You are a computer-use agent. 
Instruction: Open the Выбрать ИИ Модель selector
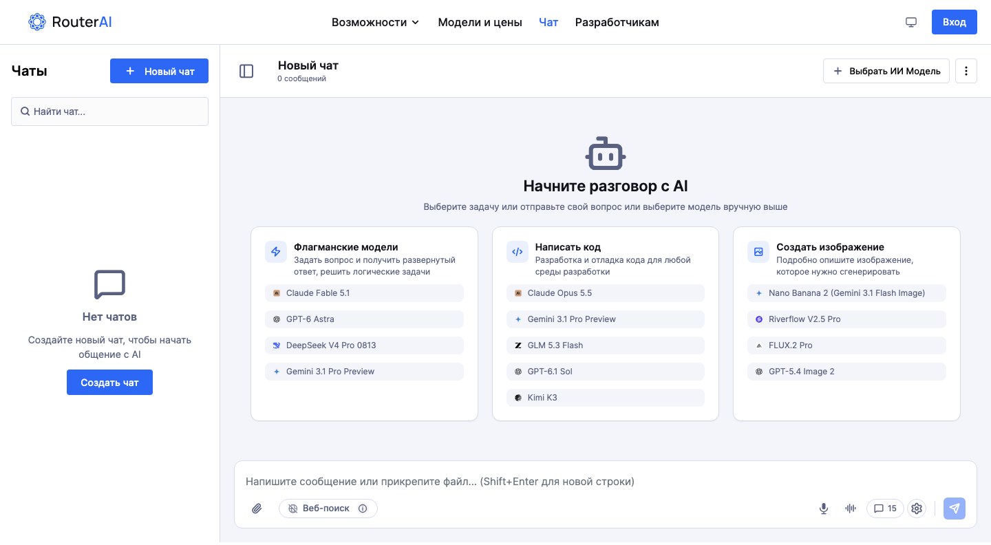[886, 71]
